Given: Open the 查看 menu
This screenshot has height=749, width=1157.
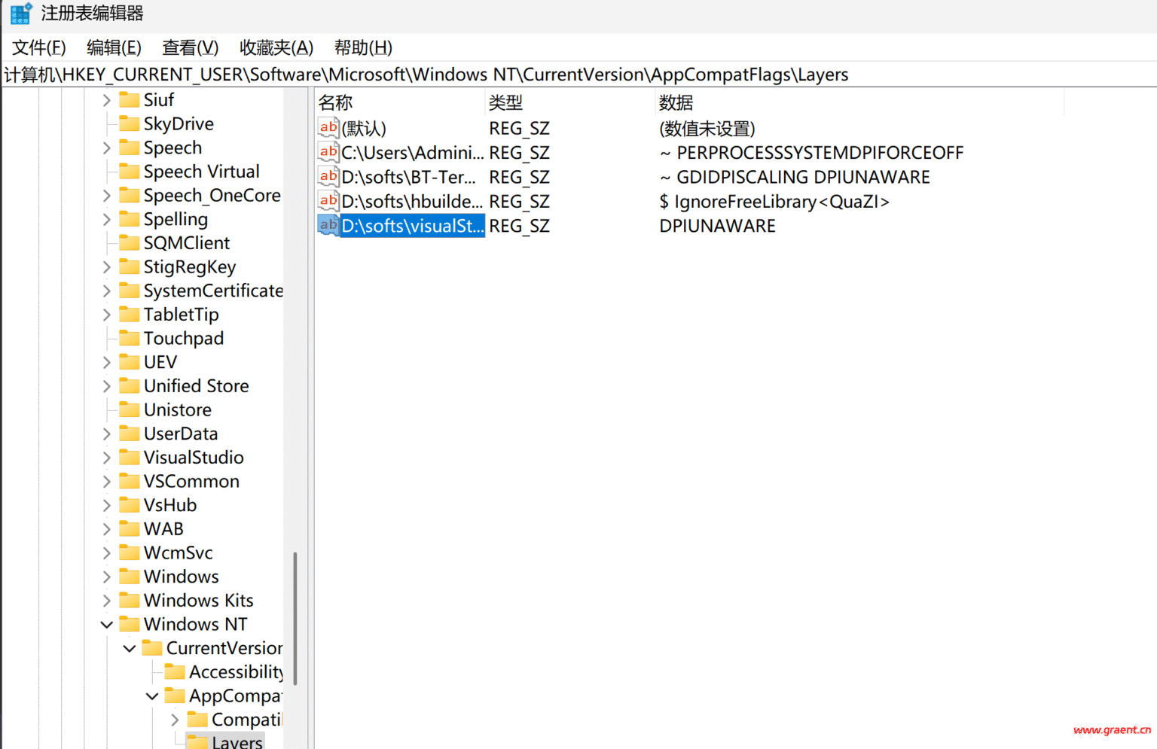Looking at the screenshot, I should (189, 47).
